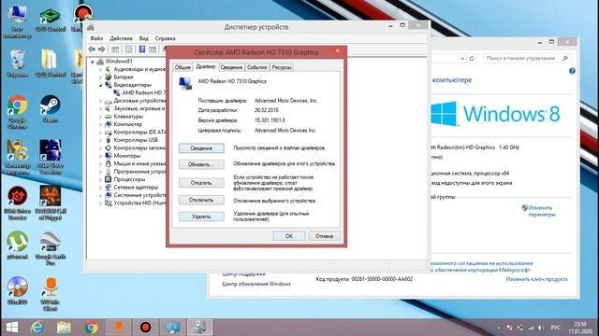
Task: Click the РУС language indicator
Action: (x=555, y=328)
